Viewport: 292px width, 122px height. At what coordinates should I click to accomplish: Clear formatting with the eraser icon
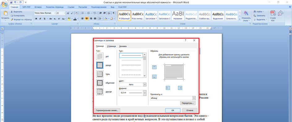tap(77, 13)
